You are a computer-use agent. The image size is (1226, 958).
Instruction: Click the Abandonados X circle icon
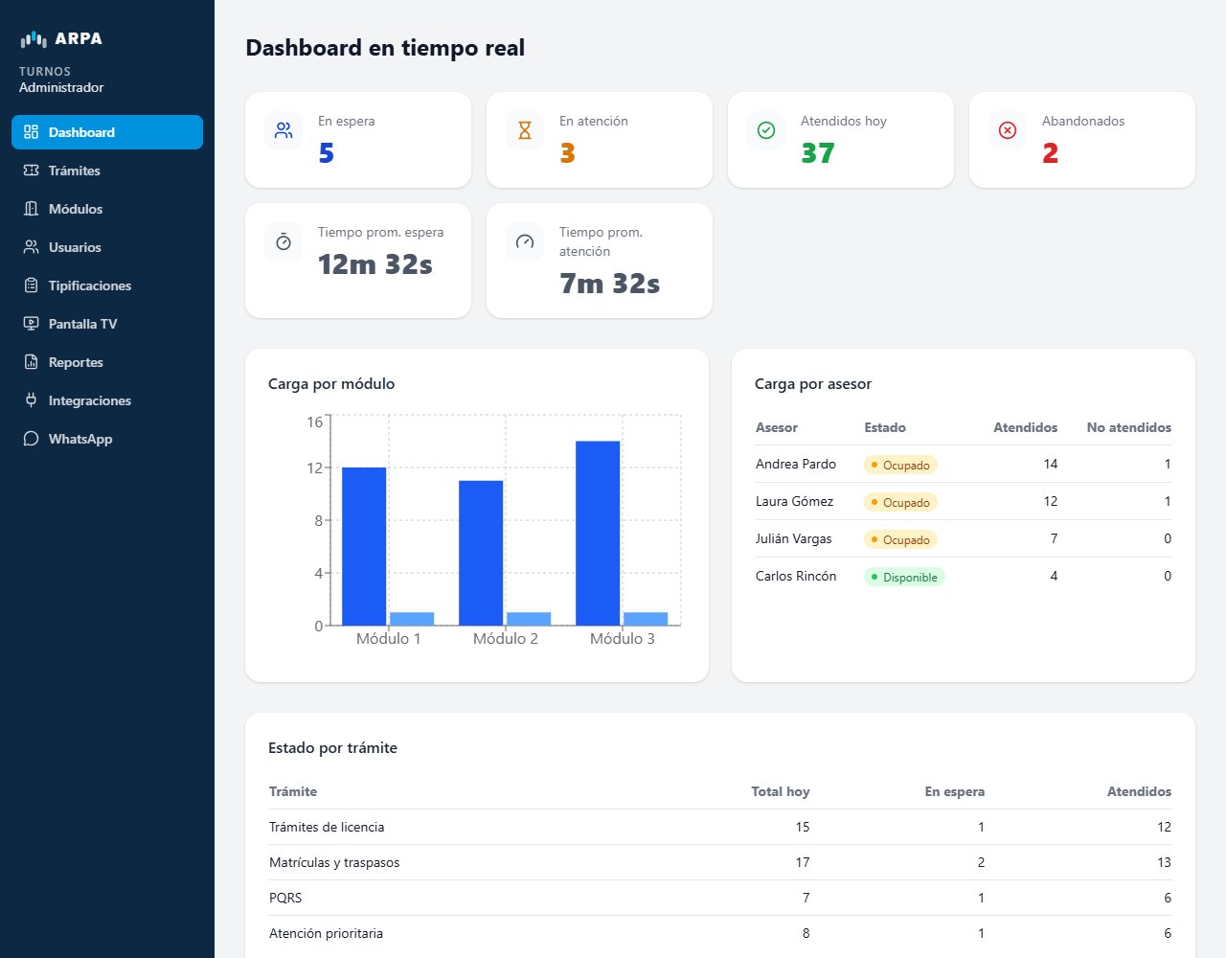point(1008,130)
